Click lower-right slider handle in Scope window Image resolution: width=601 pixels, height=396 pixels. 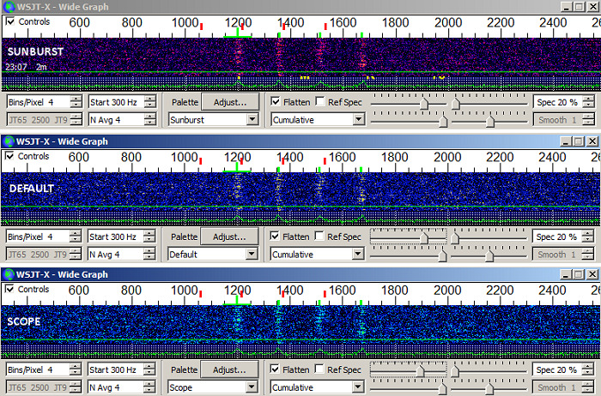489,389
